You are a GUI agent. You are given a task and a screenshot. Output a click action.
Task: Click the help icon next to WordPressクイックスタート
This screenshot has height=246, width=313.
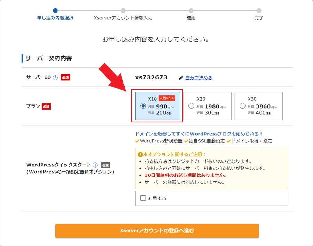tap(95, 165)
